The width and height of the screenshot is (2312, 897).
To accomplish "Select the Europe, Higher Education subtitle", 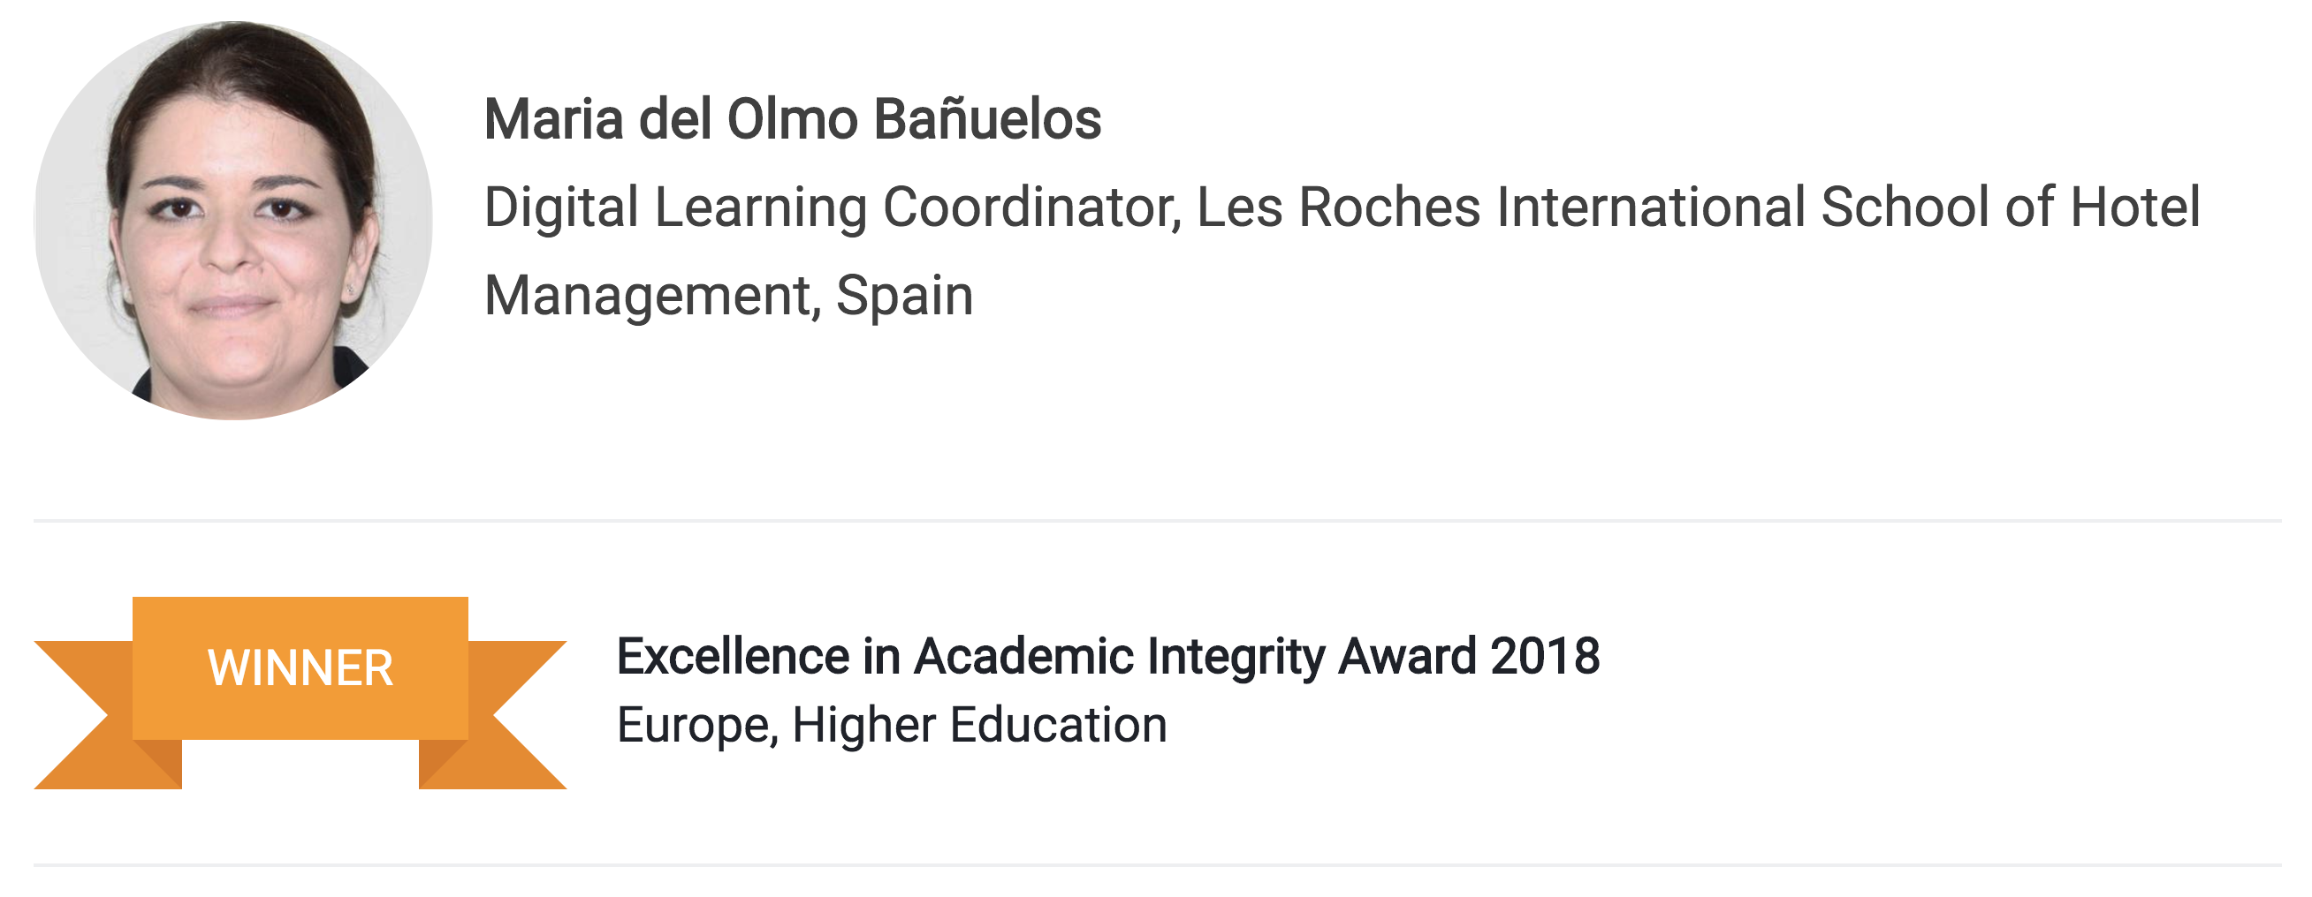I will click(892, 725).
